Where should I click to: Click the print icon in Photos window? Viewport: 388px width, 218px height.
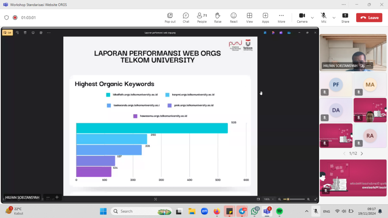click(x=33, y=33)
